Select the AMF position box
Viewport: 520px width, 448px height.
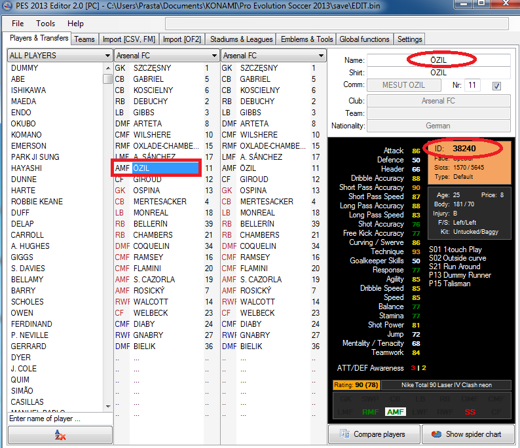point(396,412)
